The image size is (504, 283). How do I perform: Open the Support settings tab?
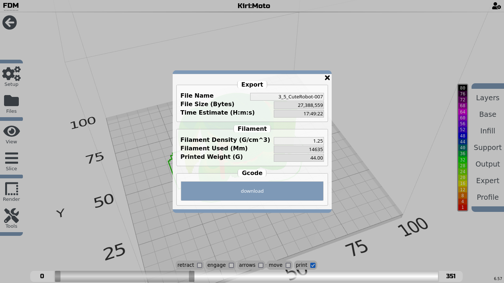pyautogui.click(x=487, y=147)
